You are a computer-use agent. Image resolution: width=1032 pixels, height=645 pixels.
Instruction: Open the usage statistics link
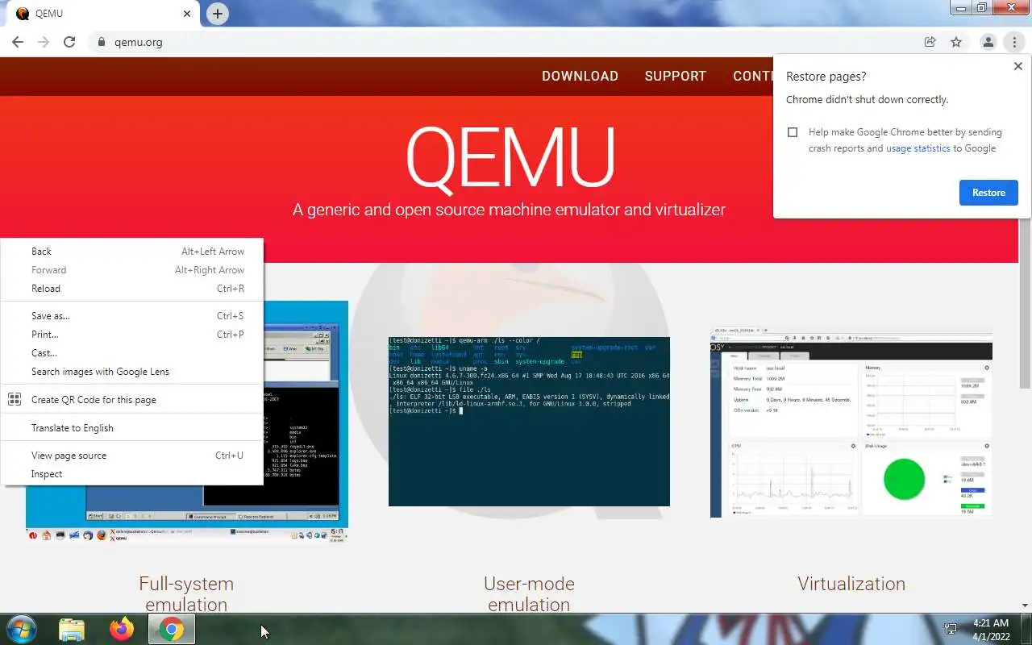(918, 148)
